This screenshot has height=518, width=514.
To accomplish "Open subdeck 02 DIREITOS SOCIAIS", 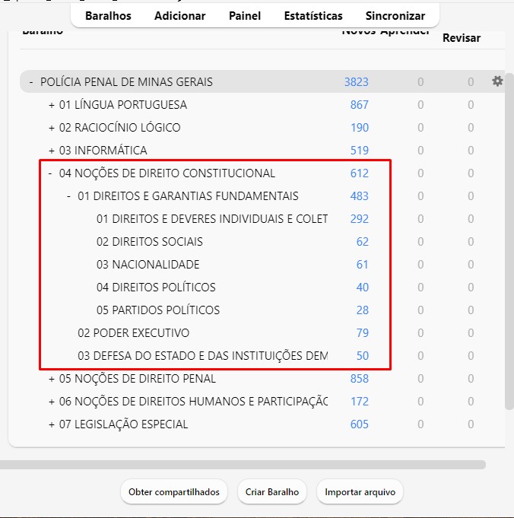I will click(x=150, y=241).
